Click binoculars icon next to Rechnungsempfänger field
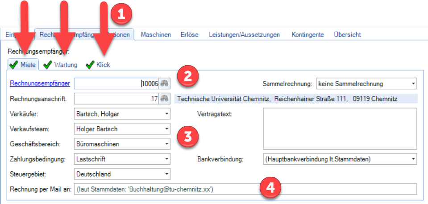Viewport: 428px width, 204px height. click(165, 83)
